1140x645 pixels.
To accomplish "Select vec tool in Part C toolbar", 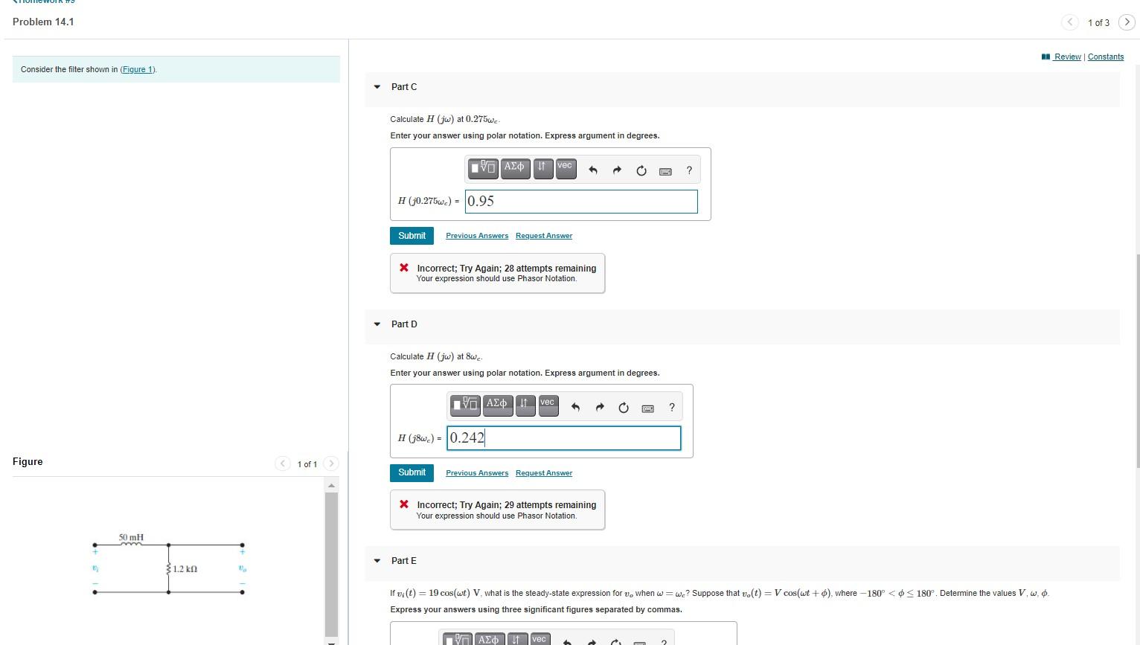I will pyautogui.click(x=566, y=167).
